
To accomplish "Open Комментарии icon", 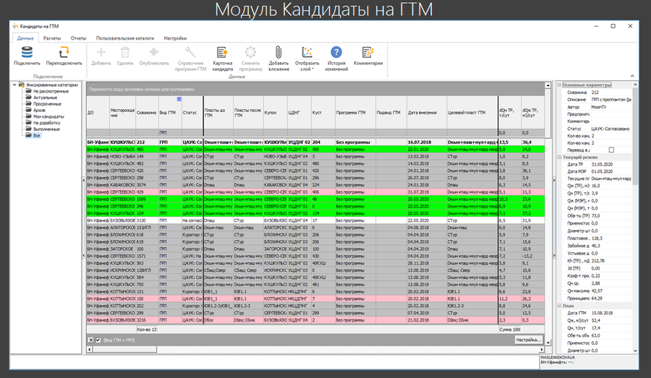I will click(368, 52).
